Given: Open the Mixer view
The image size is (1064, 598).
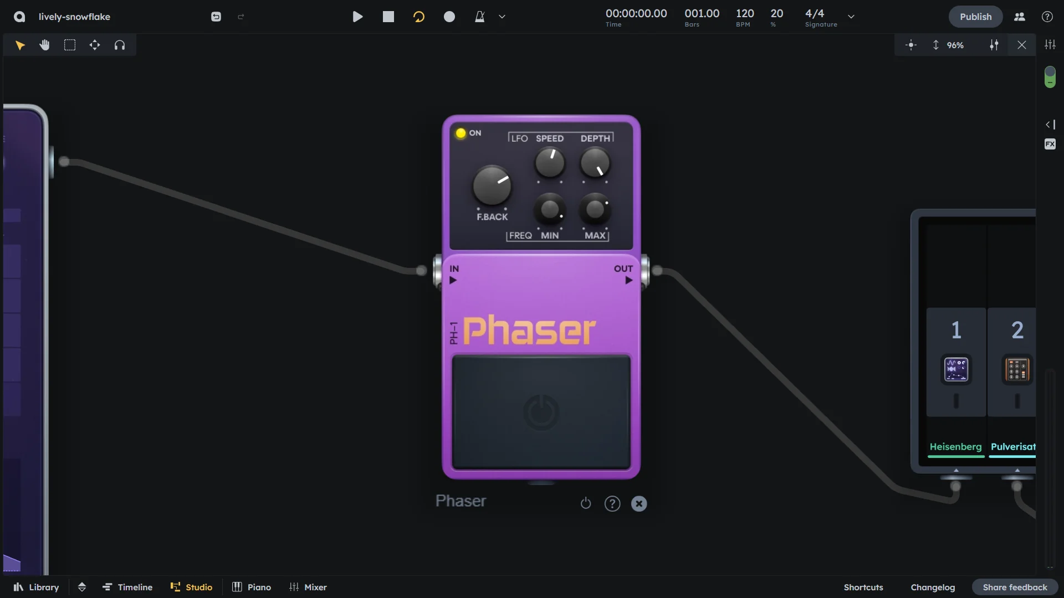Looking at the screenshot, I should 308,587.
